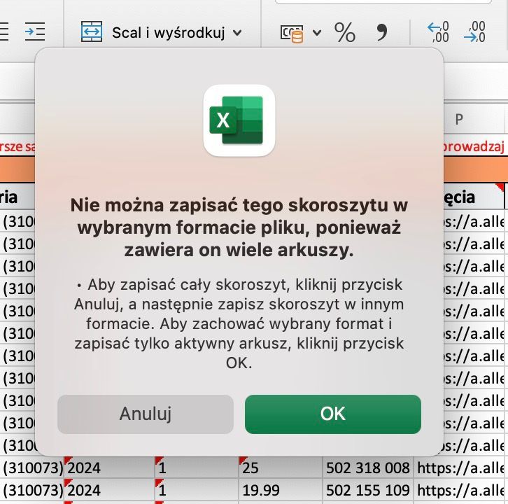
Task: Select the cell containing 25
Action: (281, 468)
